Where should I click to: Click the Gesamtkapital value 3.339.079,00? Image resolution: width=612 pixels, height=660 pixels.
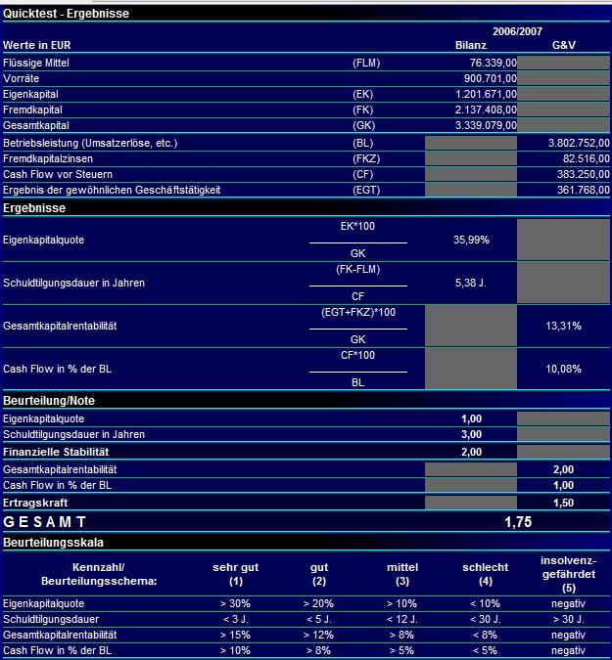(486, 125)
